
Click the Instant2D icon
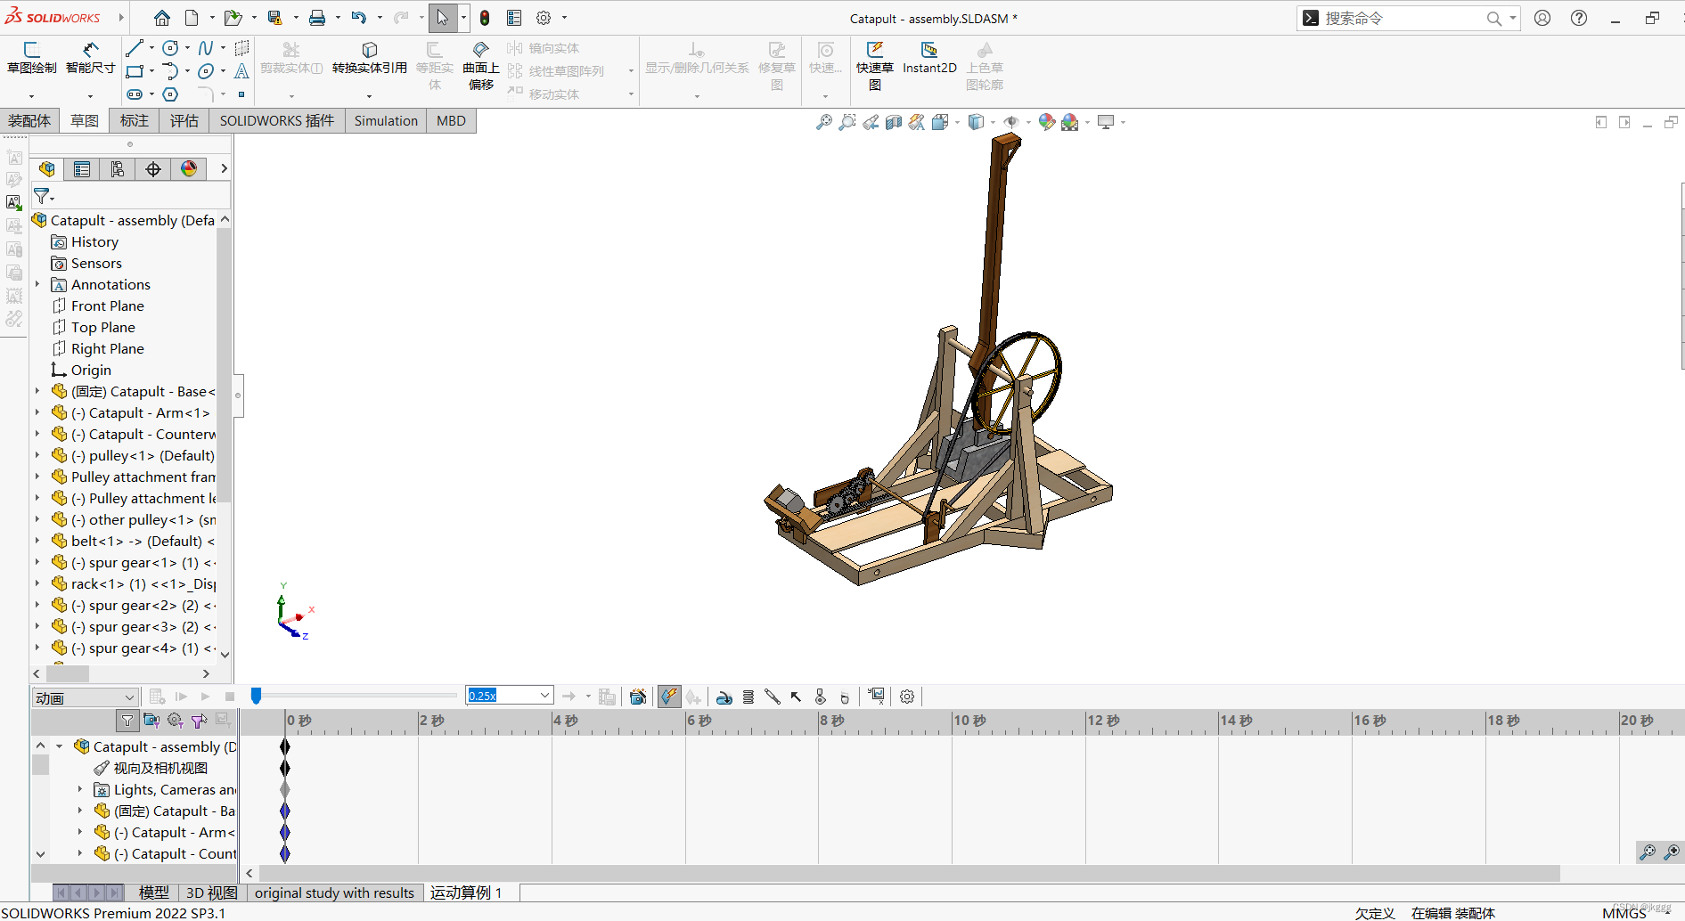click(929, 59)
